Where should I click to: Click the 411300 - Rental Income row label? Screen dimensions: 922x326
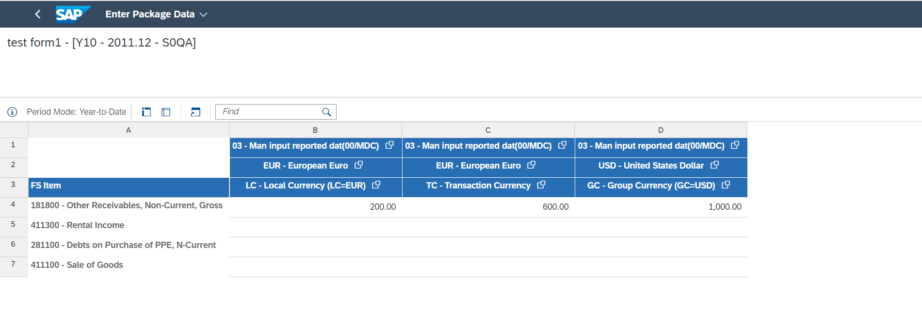78,225
